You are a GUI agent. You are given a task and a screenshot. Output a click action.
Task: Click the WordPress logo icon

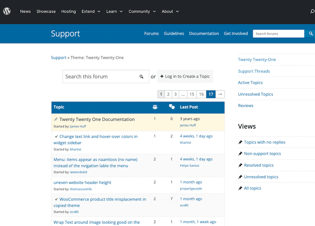[7, 11]
